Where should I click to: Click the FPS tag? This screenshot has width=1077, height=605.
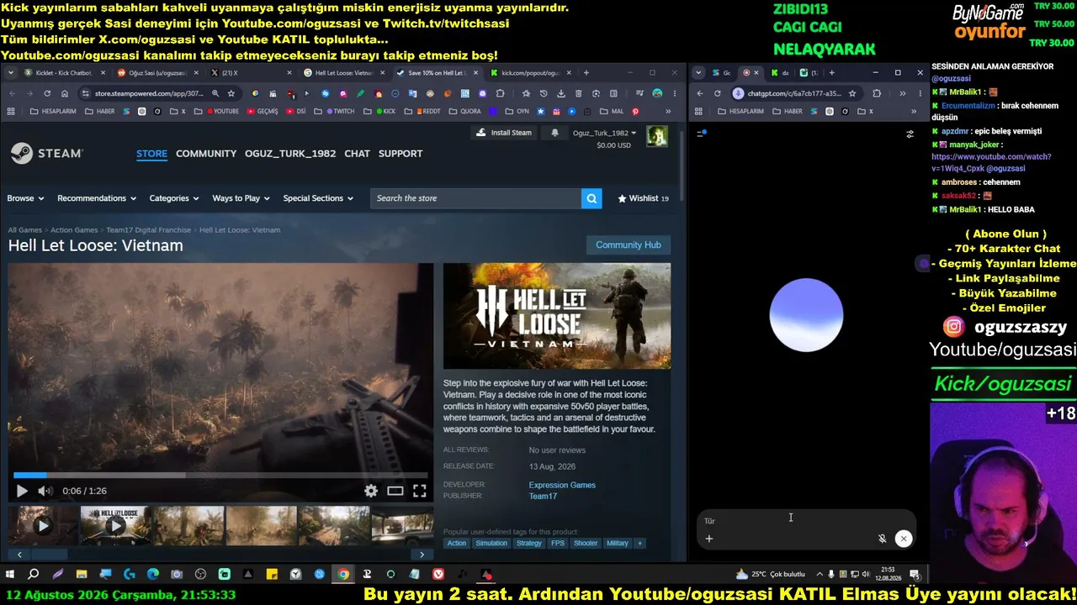[558, 544]
